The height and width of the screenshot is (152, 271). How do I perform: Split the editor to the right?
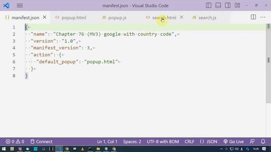coord(253,17)
